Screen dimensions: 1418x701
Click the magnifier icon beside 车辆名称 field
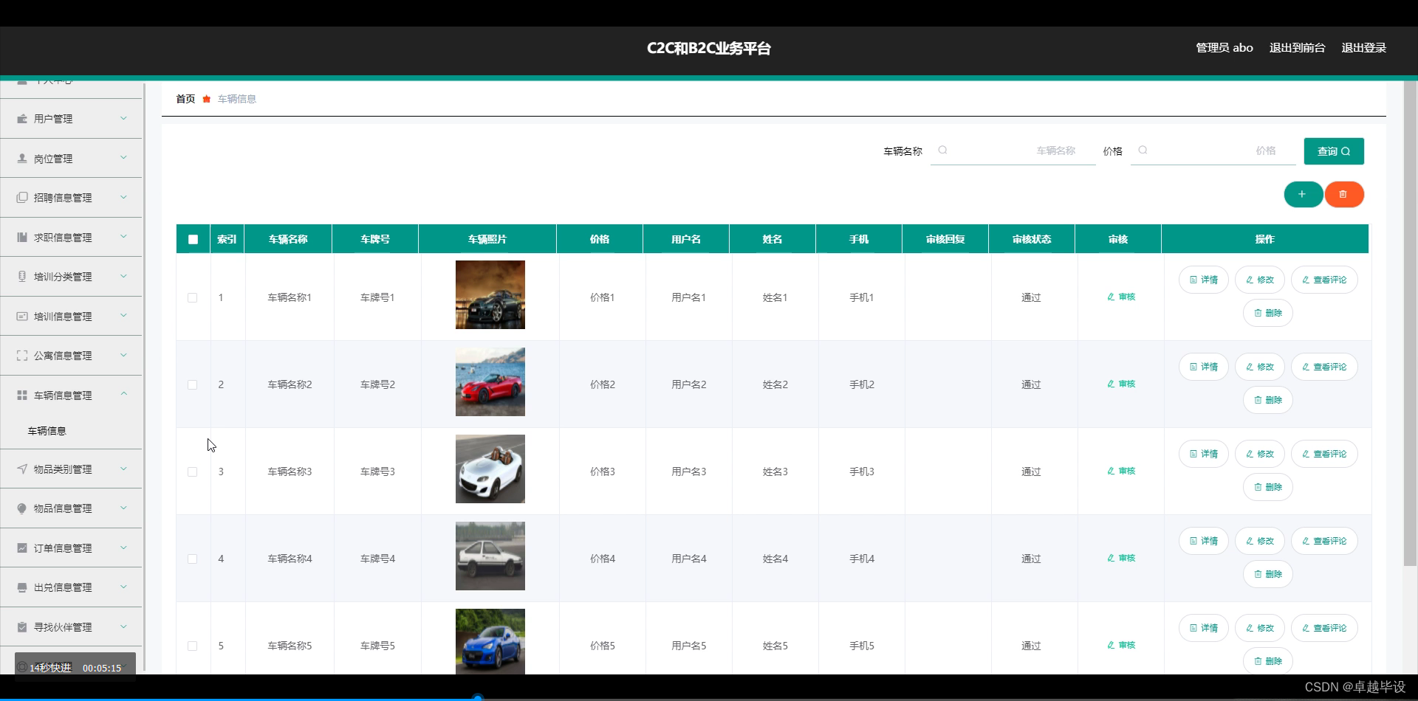click(943, 150)
